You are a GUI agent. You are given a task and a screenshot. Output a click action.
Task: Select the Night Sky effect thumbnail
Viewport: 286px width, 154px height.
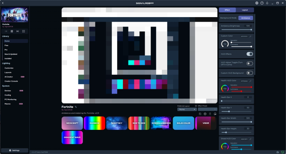click(117, 123)
